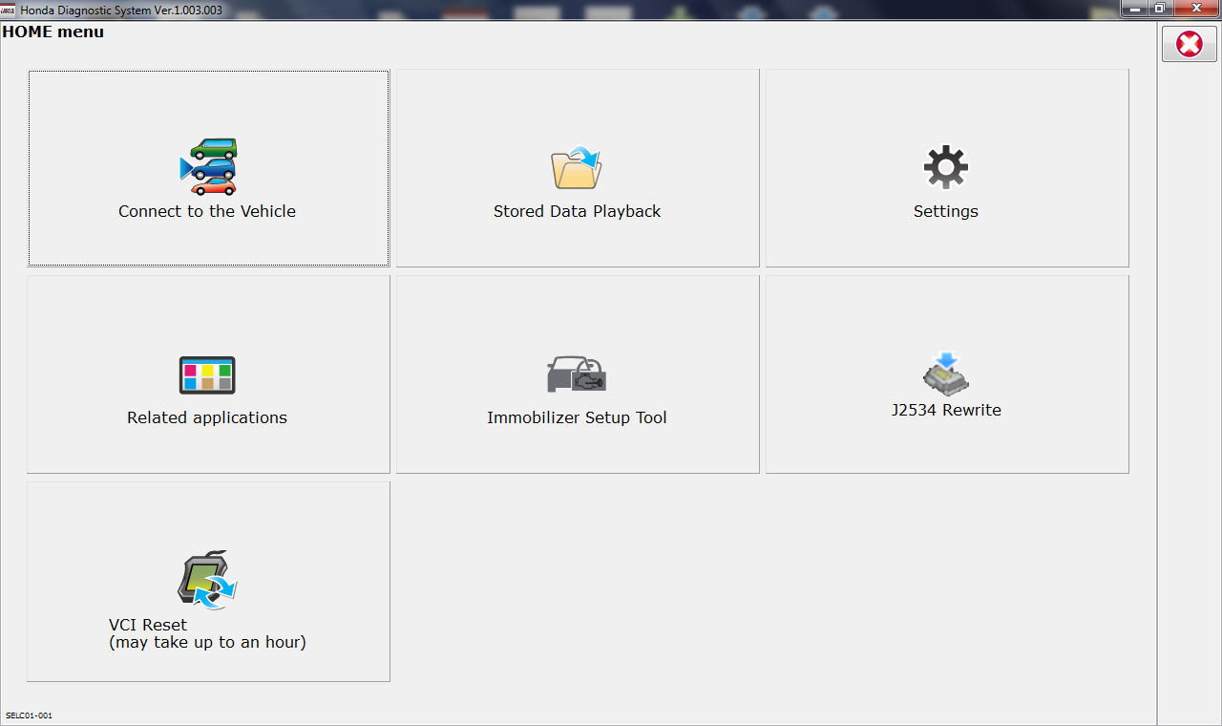This screenshot has height=726, width=1222.
Task: Close the window from the title bar
Action: 1195,8
